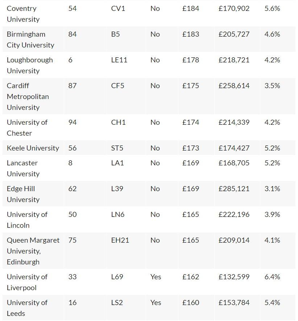The width and height of the screenshot is (298, 321).
Task: Click the £153,784 price in Leeds row
Action: pyautogui.click(x=234, y=303)
